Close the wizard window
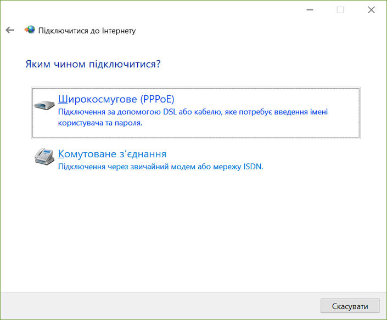Screen dimensions: 387x320 (371, 10)
